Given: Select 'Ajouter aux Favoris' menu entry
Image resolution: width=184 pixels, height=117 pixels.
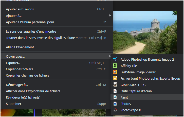Looking at the screenshot, I should click(20, 9).
